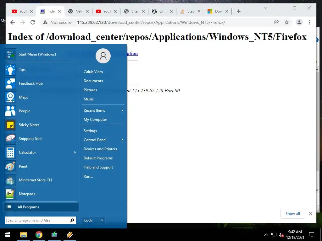Go back in Chrome
The height and width of the screenshot is (241, 322).
click(x=13, y=22)
